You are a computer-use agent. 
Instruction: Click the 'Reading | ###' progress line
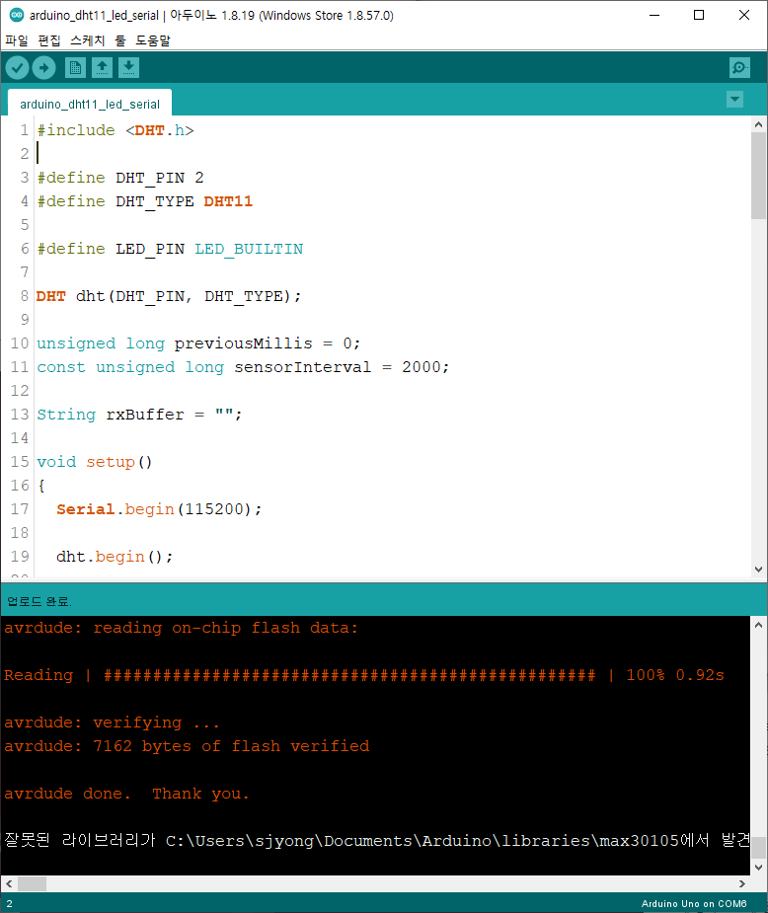pyautogui.click(x=364, y=675)
